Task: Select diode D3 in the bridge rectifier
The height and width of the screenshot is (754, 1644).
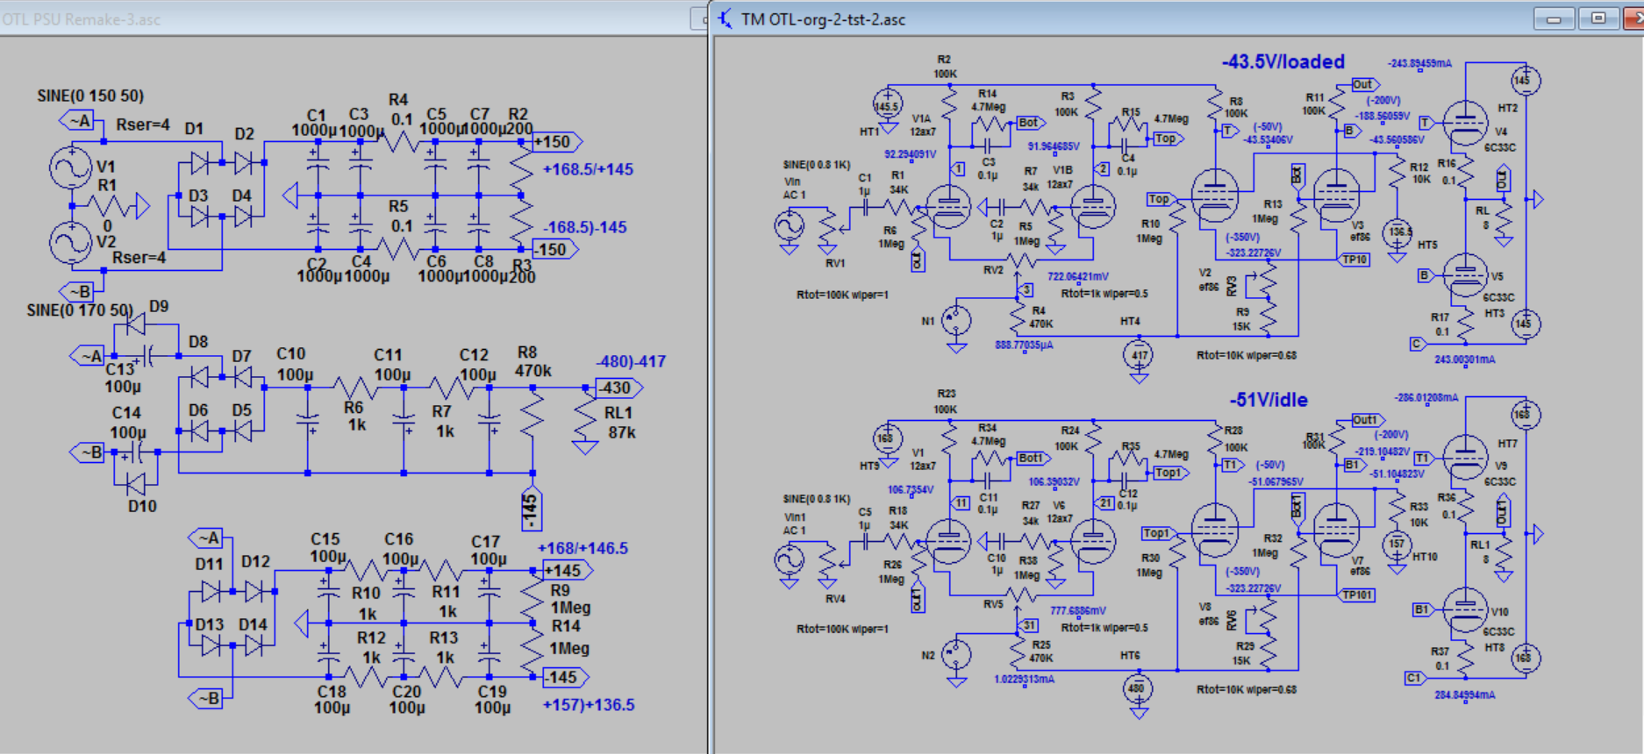Action: 200,216
